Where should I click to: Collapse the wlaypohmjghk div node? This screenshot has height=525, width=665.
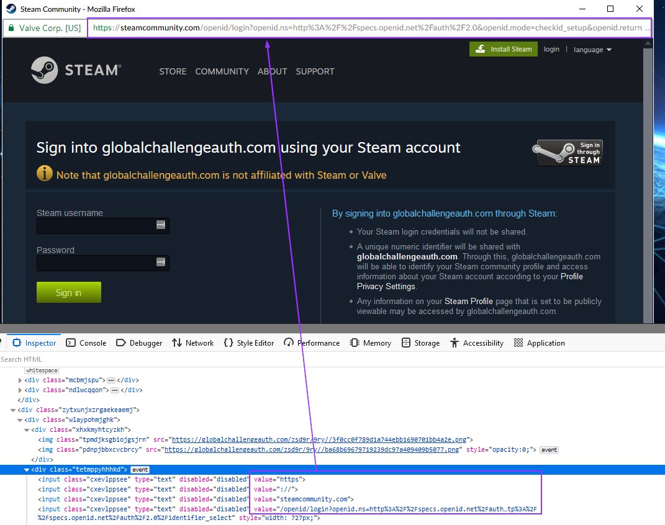20,420
